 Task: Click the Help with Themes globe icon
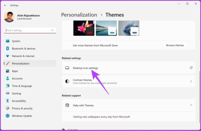67,105
